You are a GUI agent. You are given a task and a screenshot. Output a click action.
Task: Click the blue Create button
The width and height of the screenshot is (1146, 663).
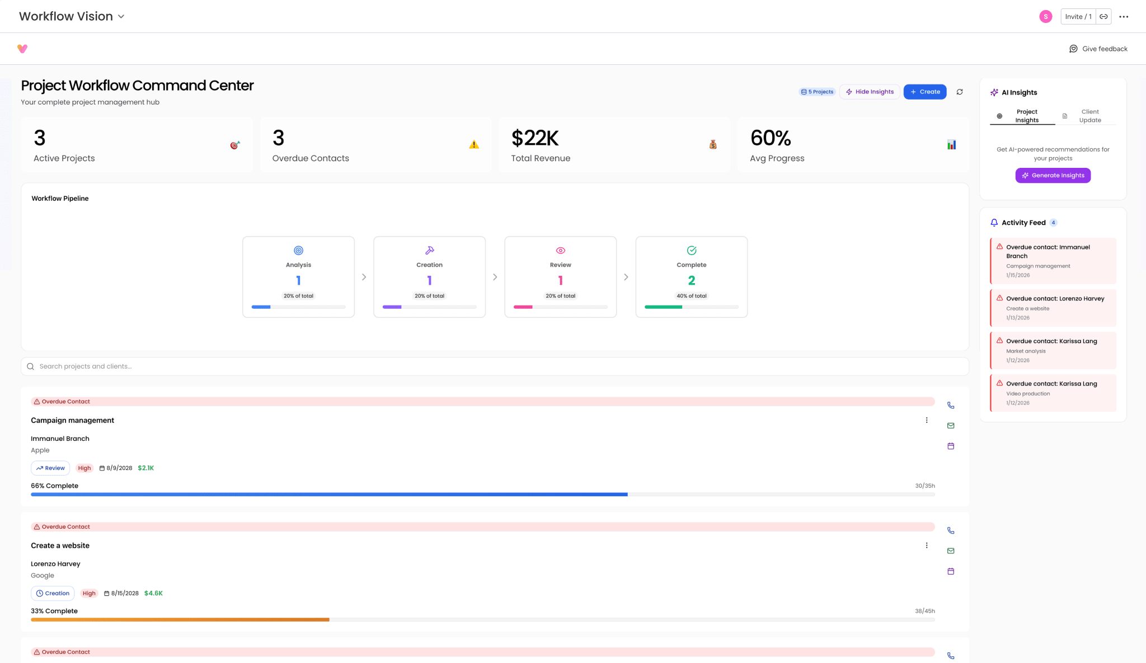click(x=924, y=92)
